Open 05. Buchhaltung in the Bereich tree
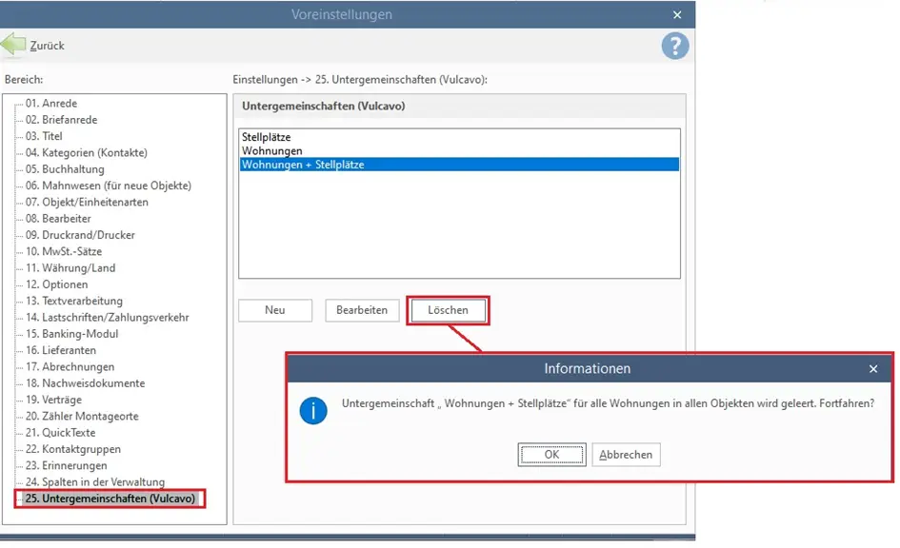The height and width of the screenshot is (548, 900). (65, 169)
